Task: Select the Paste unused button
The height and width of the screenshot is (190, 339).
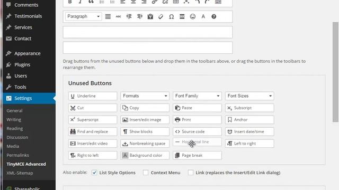Action: pos(197,108)
